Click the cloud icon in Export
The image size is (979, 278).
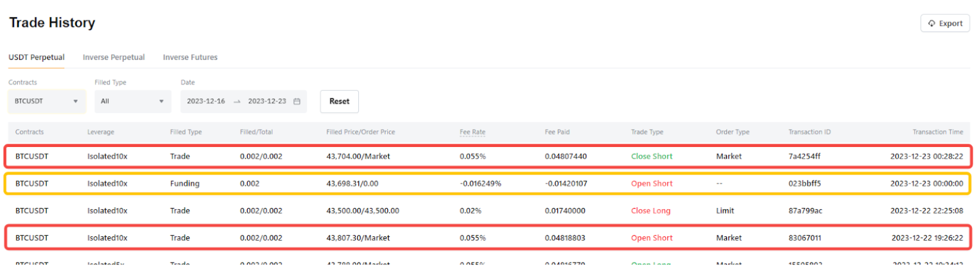click(931, 23)
